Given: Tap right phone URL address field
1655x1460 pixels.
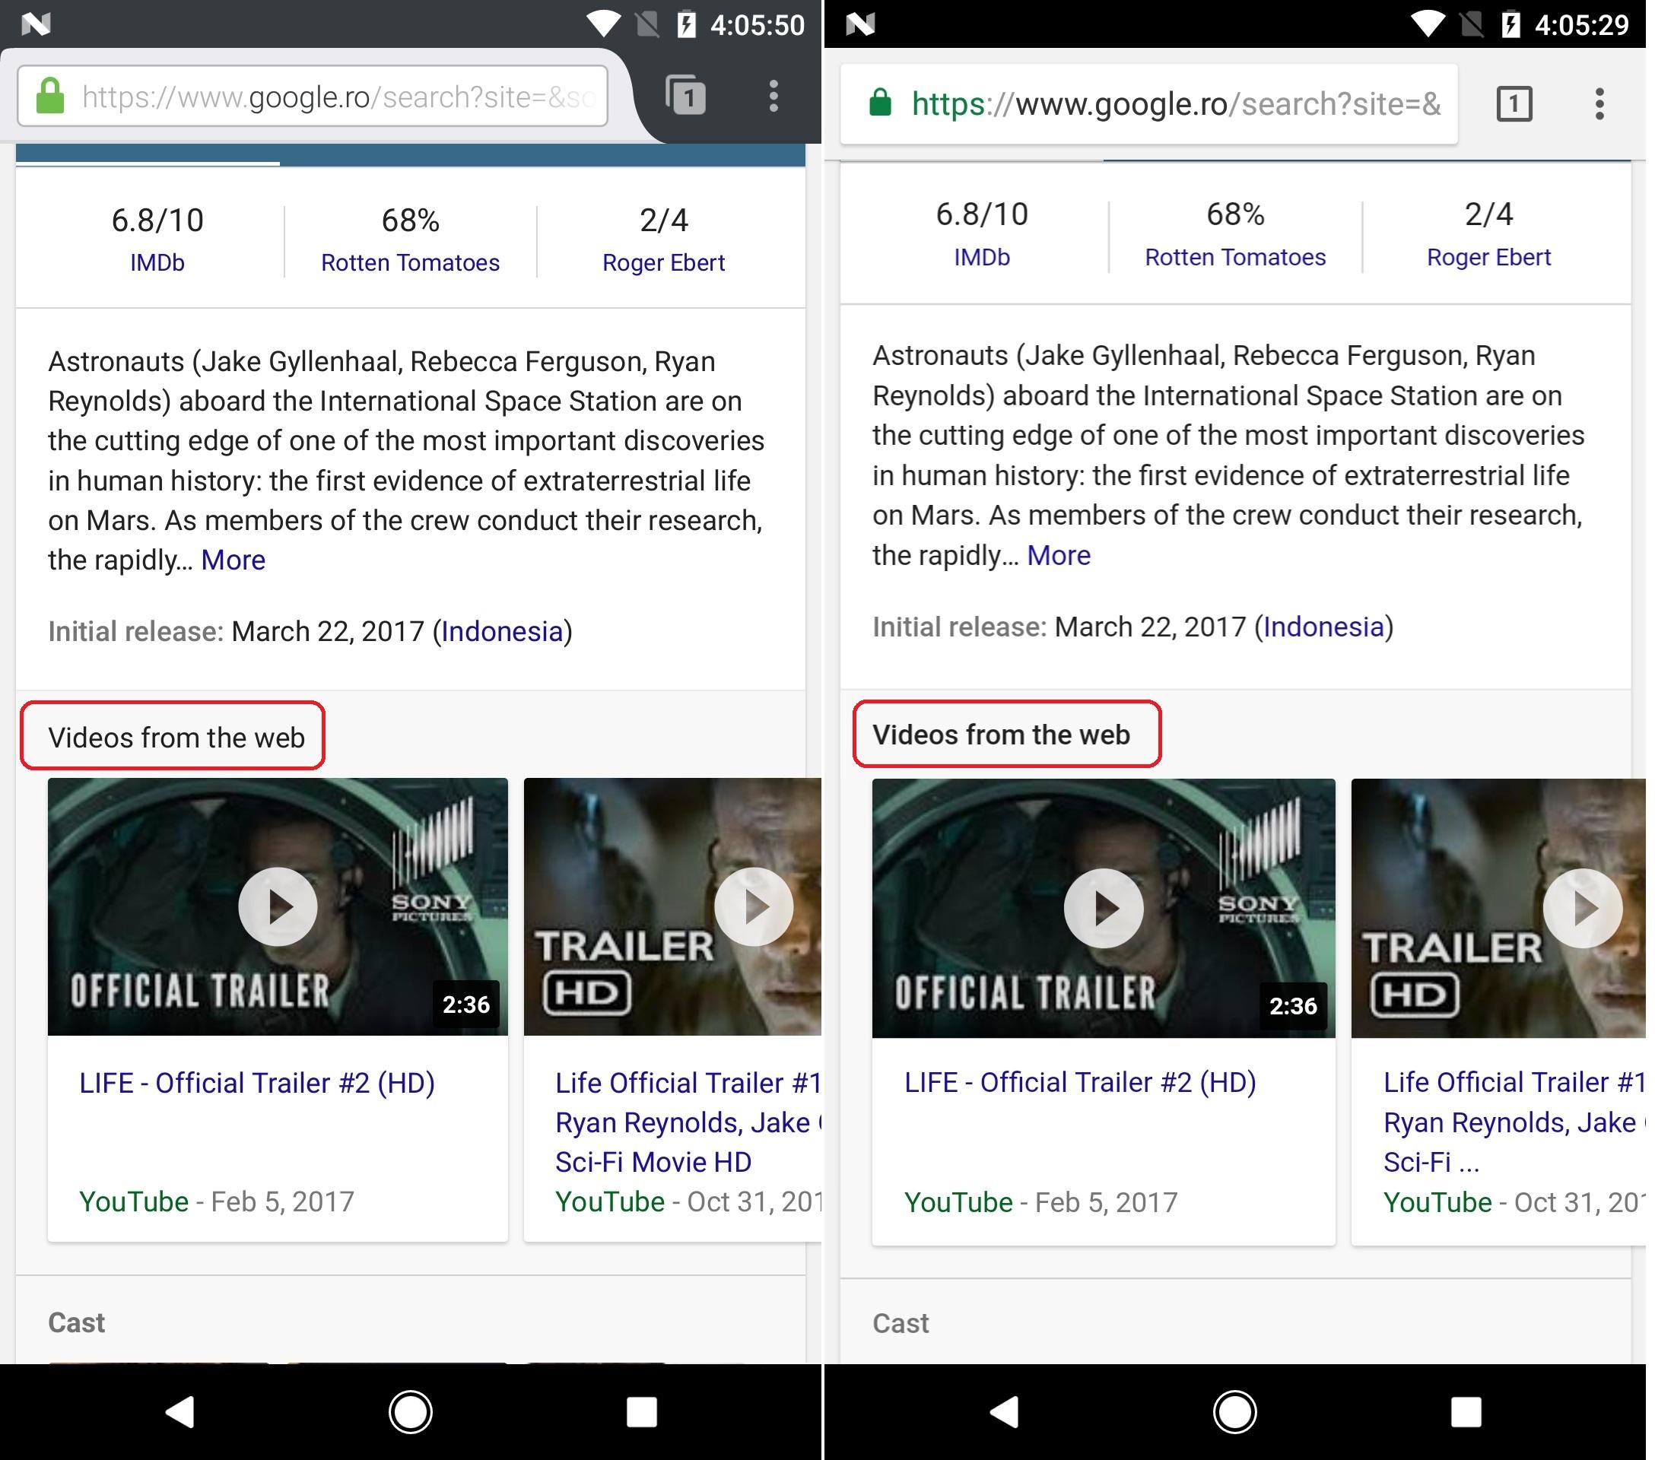Looking at the screenshot, I should (1149, 103).
